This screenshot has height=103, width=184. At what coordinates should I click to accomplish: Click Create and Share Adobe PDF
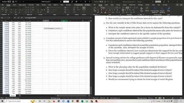click(155, 10)
